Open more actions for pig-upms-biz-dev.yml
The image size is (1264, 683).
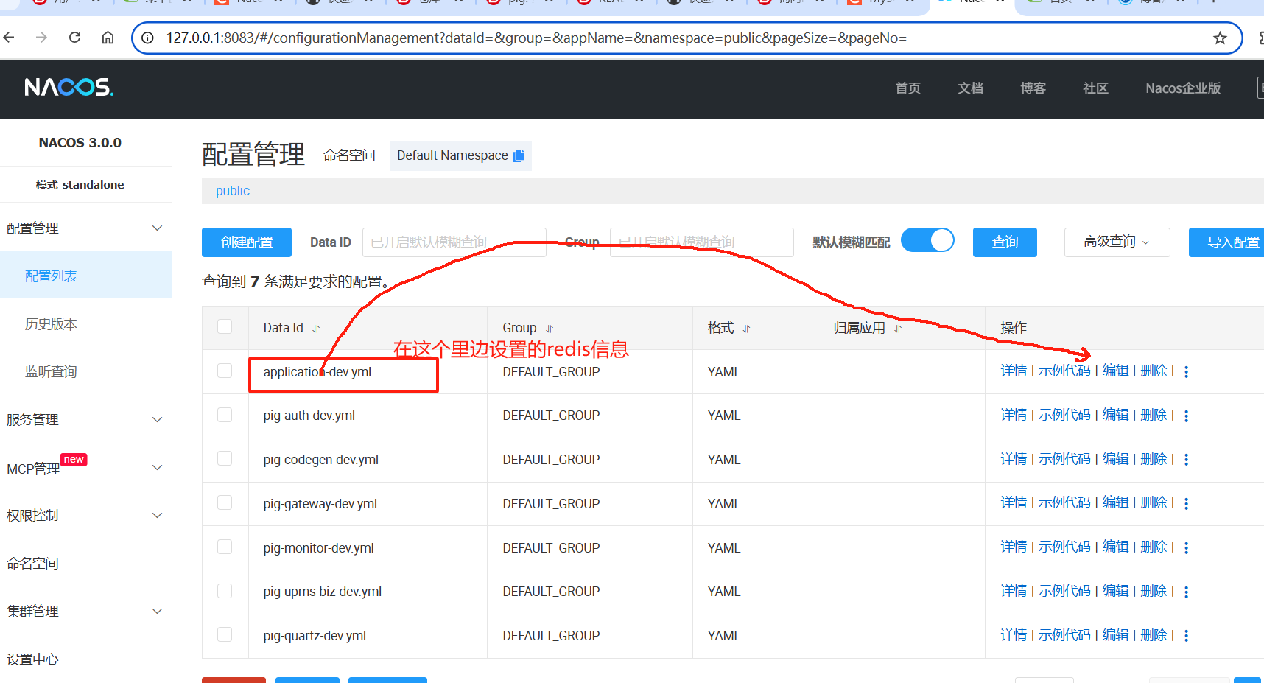click(1186, 592)
